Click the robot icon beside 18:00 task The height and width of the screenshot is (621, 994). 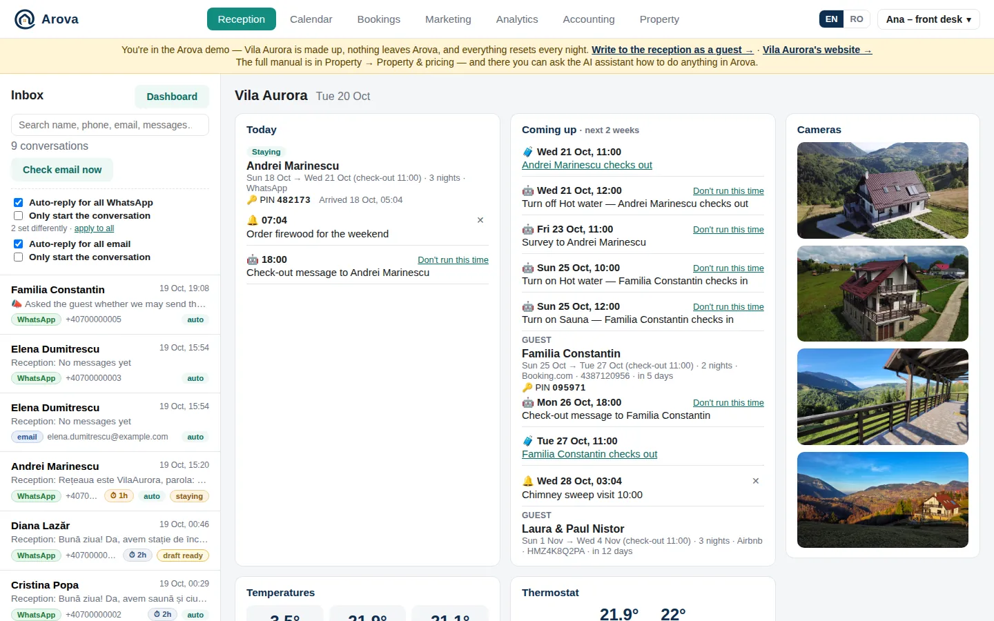tap(252, 259)
